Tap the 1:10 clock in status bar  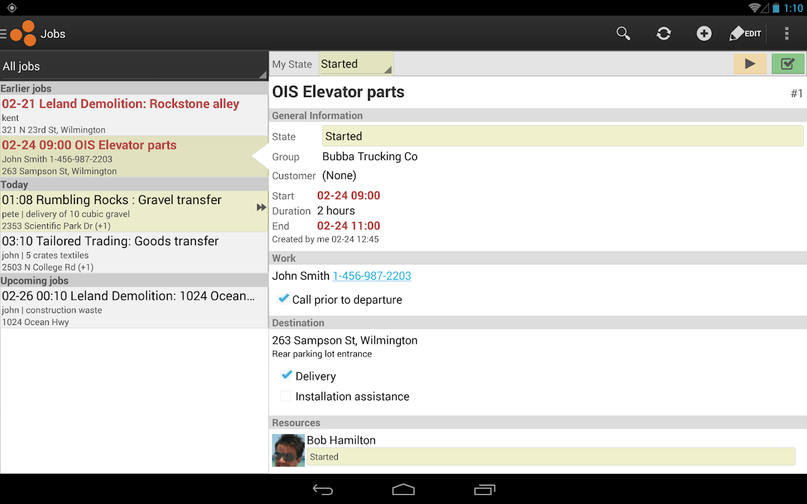793,8
